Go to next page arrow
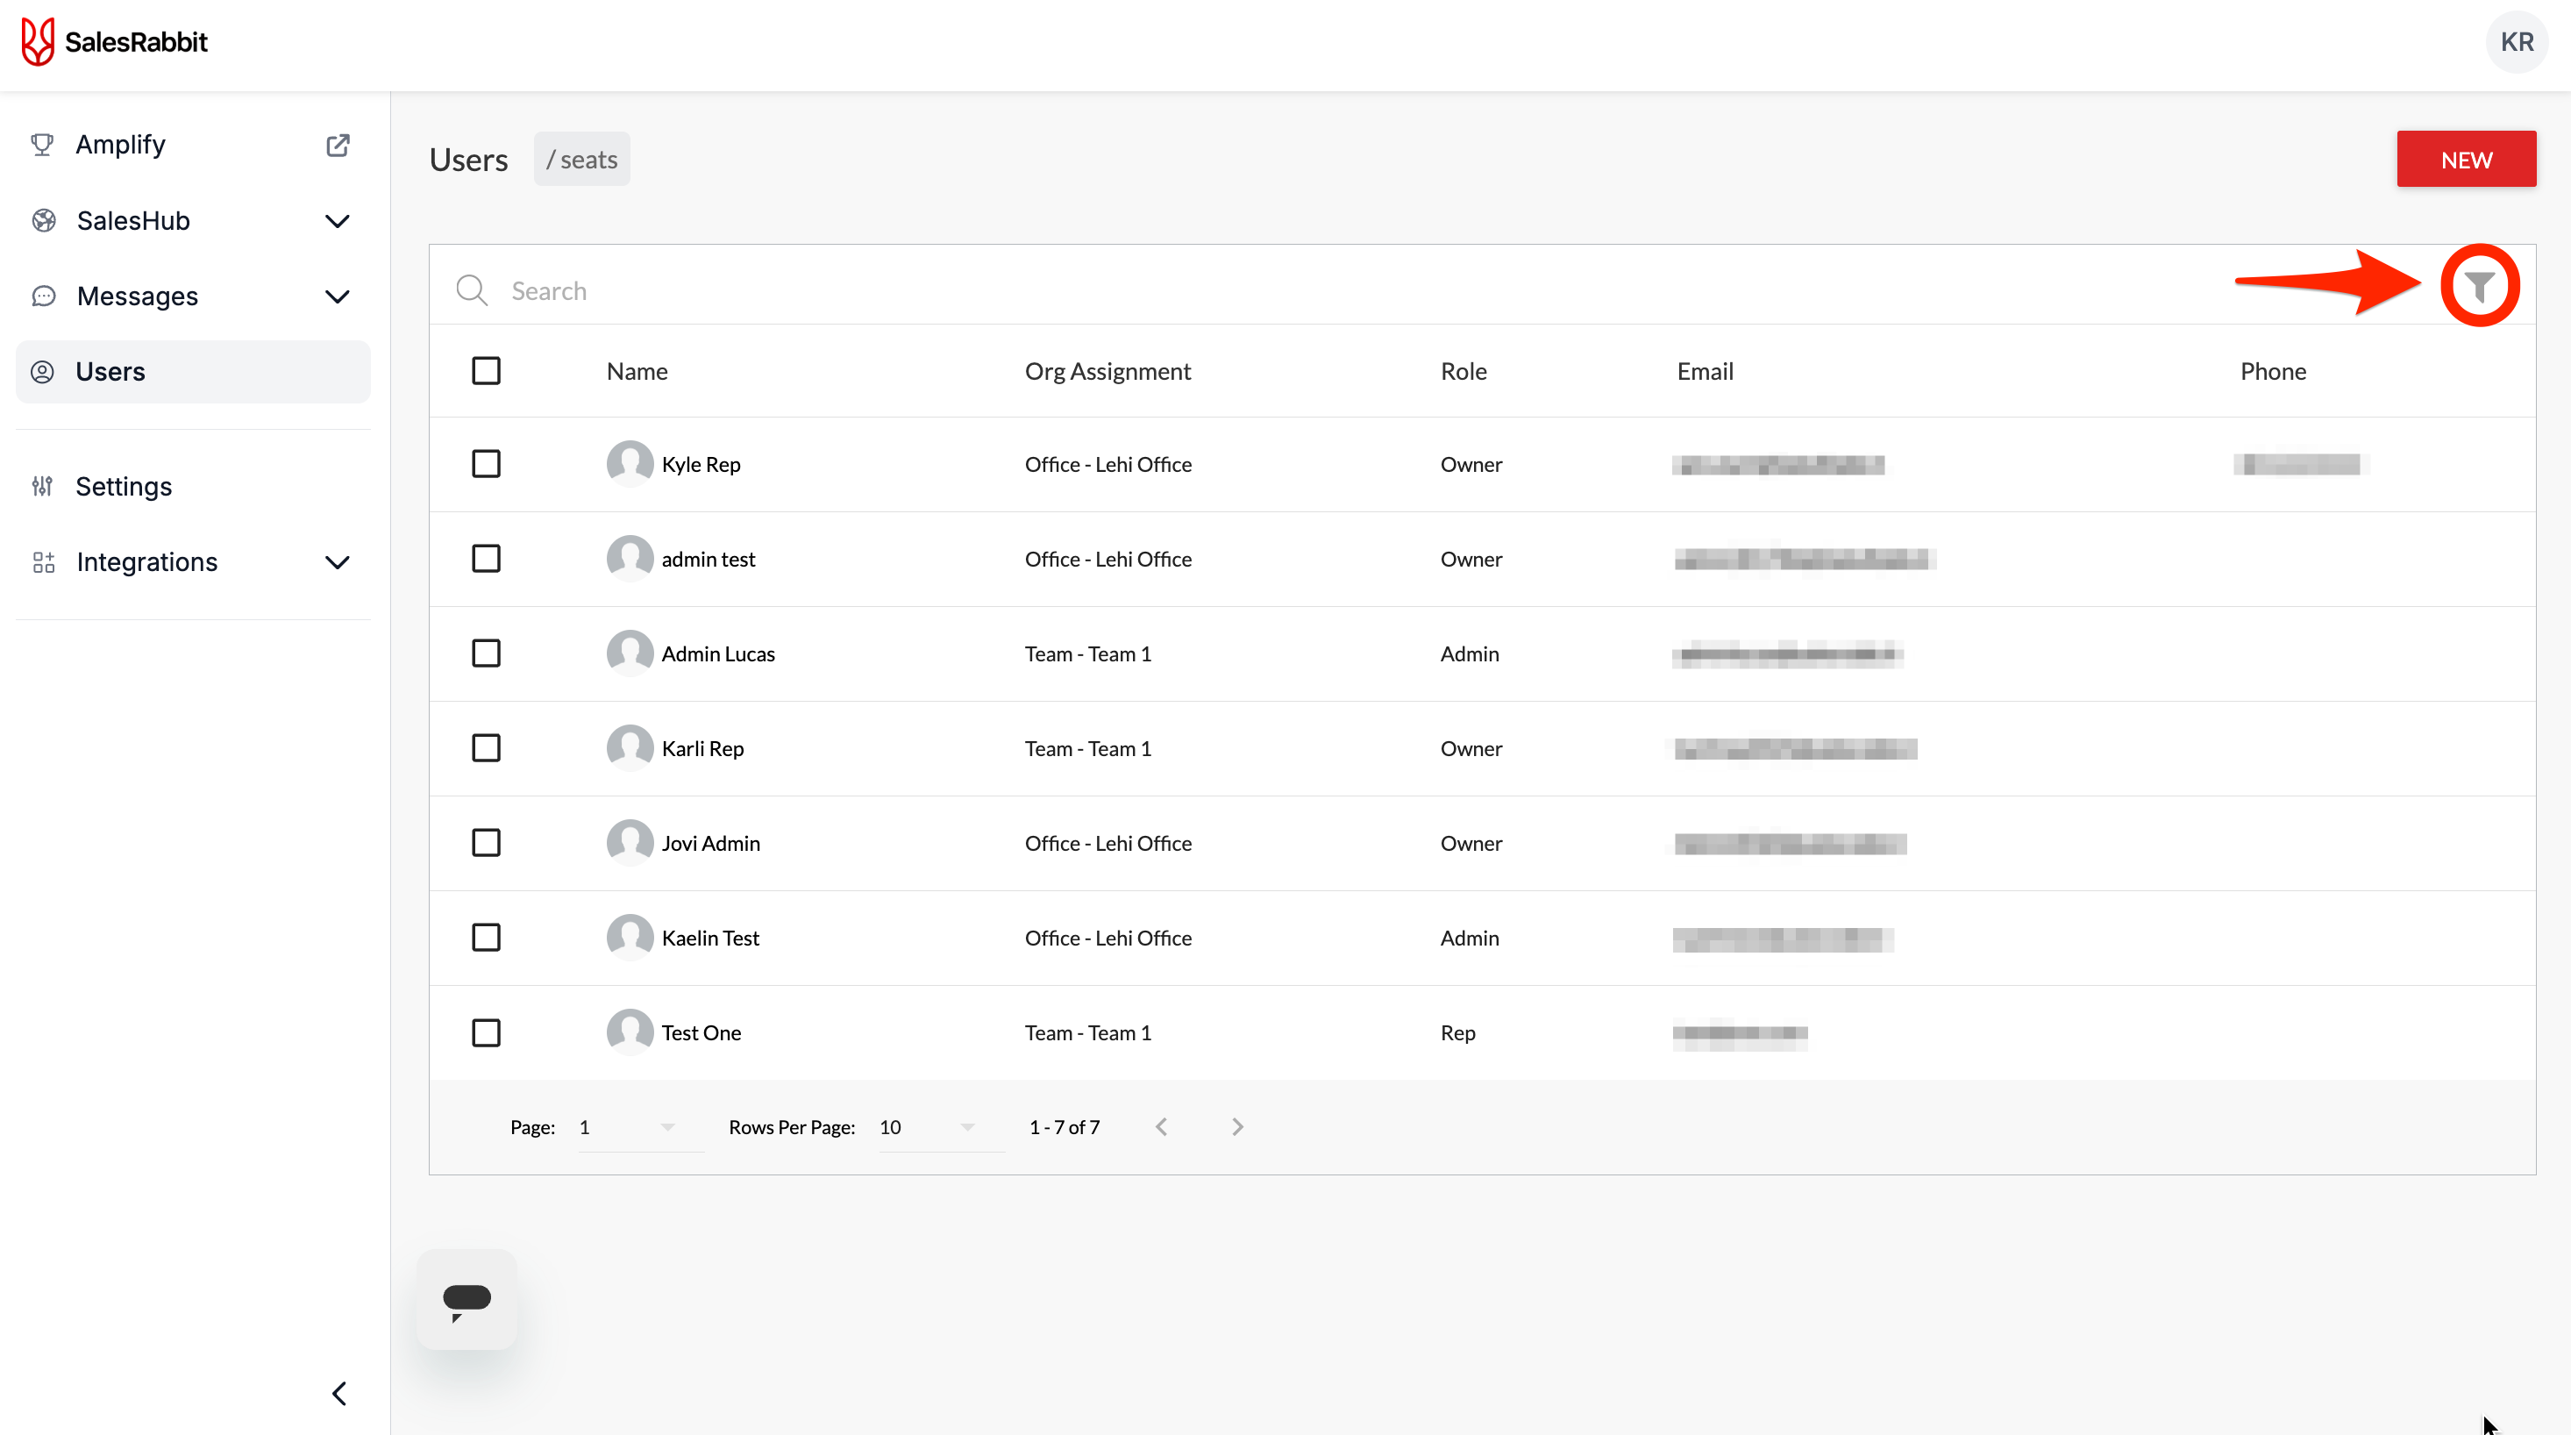This screenshot has height=1435, width=2571. (x=1237, y=1126)
